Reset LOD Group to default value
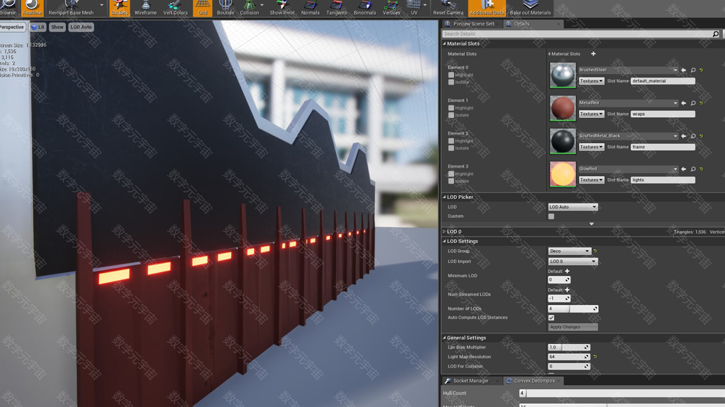Image resolution: width=725 pixels, height=407 pixels. (595, 251)
